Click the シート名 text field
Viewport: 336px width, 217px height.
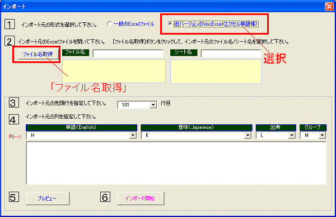231,54
